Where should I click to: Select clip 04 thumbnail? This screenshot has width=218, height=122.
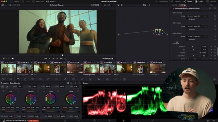pos(58,68)
